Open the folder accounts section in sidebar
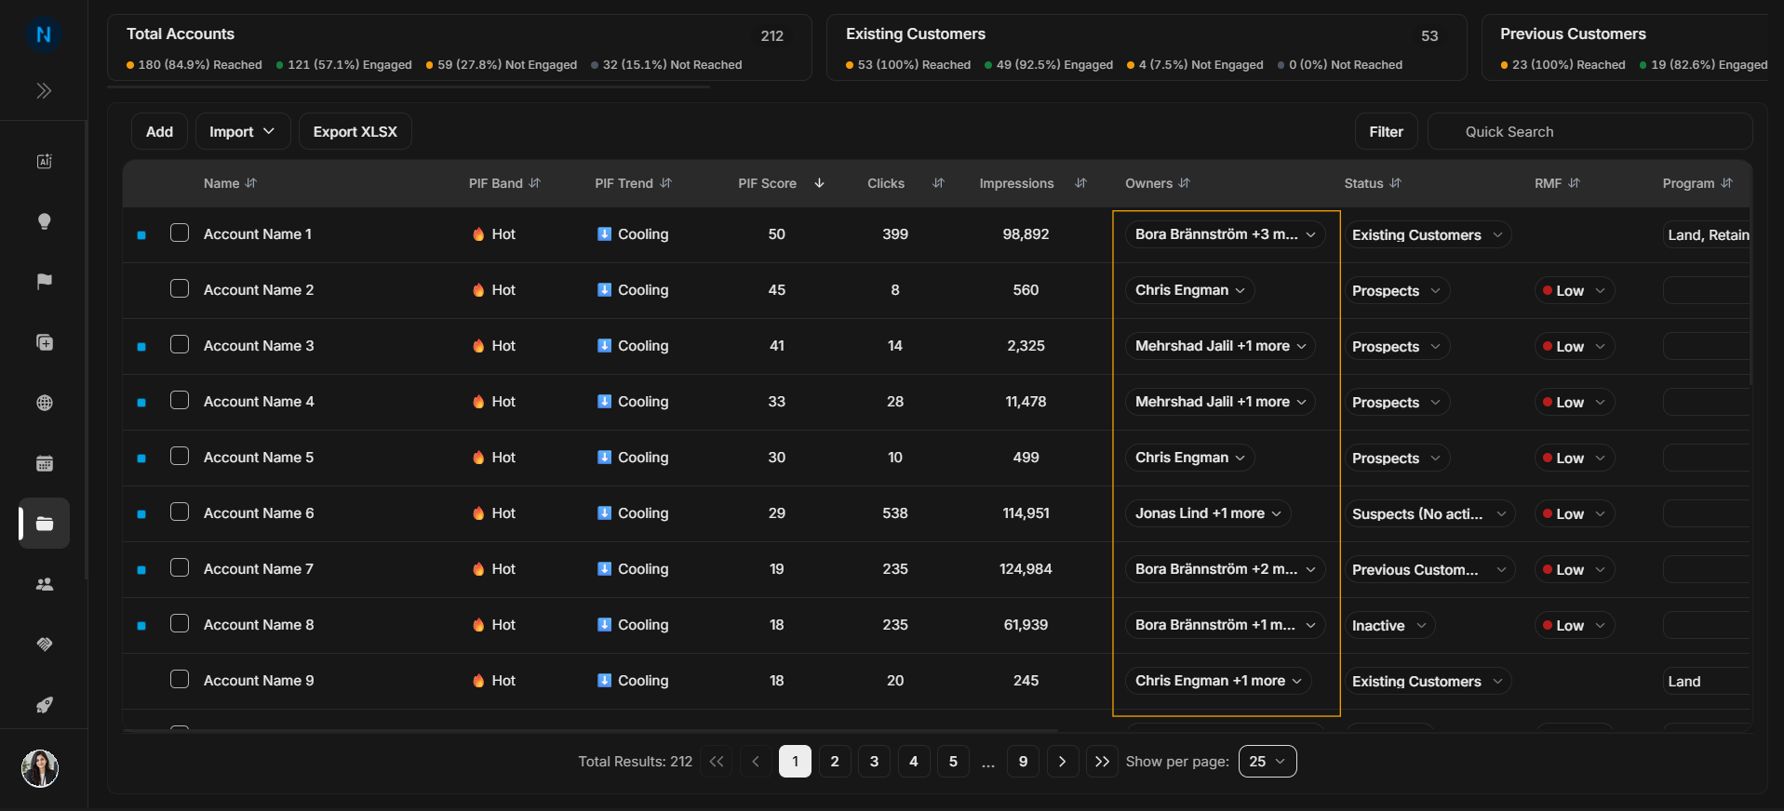The height and width of the screenshot is (811, 1784). [x=44, y=524]
